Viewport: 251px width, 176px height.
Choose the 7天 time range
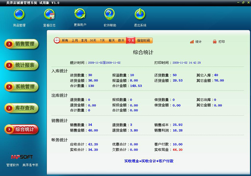[102, 40]
